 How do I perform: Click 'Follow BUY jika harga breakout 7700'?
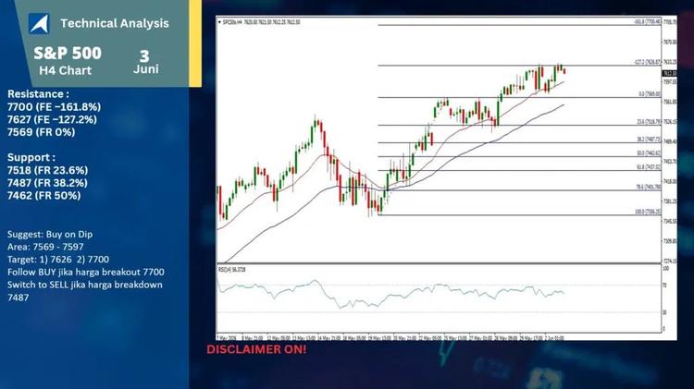click(x=86, y=273)
